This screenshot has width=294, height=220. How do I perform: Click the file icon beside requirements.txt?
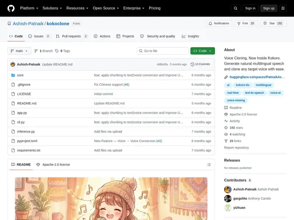coord(13,150)
